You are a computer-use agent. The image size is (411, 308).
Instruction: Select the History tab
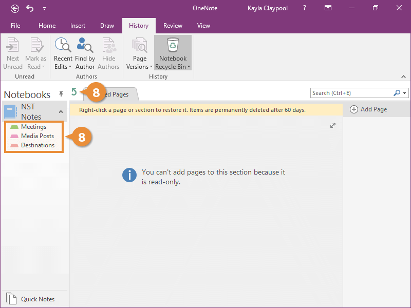click(139, 26)
